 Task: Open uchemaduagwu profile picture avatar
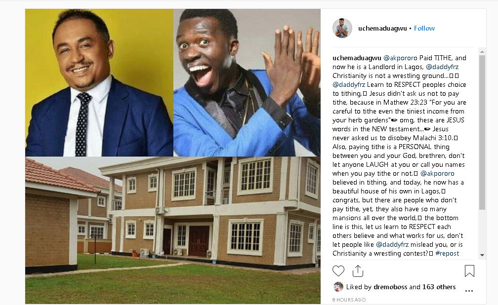coord(342,28)
